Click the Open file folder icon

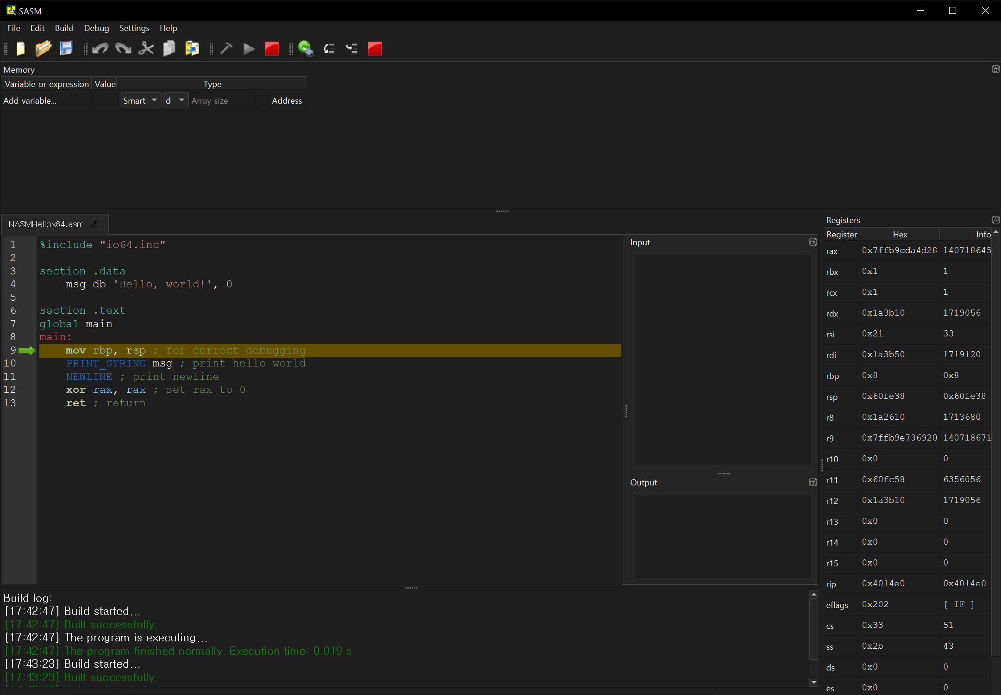(x=44, y=49)
